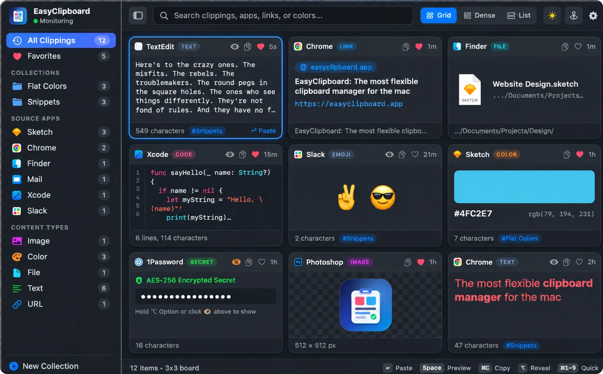Viewport: 603px width, 374px height.
Task: Copy the 1Password secret clipping
Action: (249, 262)
